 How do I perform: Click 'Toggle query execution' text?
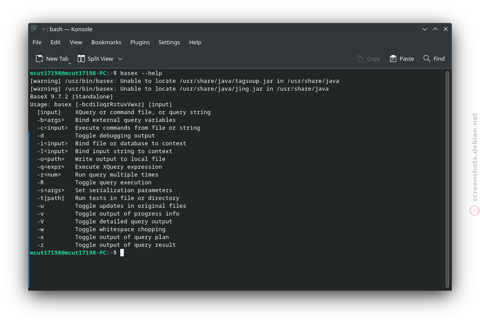[x=113, y=182]
